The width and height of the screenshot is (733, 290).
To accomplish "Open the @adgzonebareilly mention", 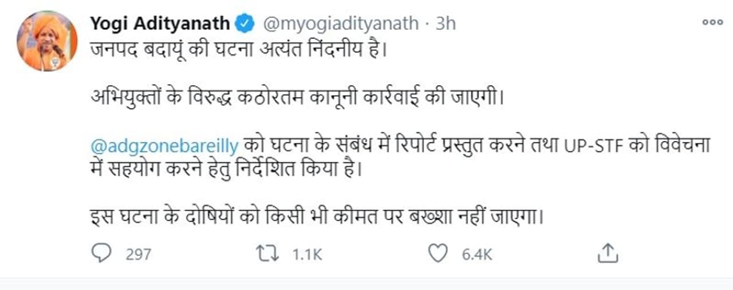I will click(x=164, y=146).
